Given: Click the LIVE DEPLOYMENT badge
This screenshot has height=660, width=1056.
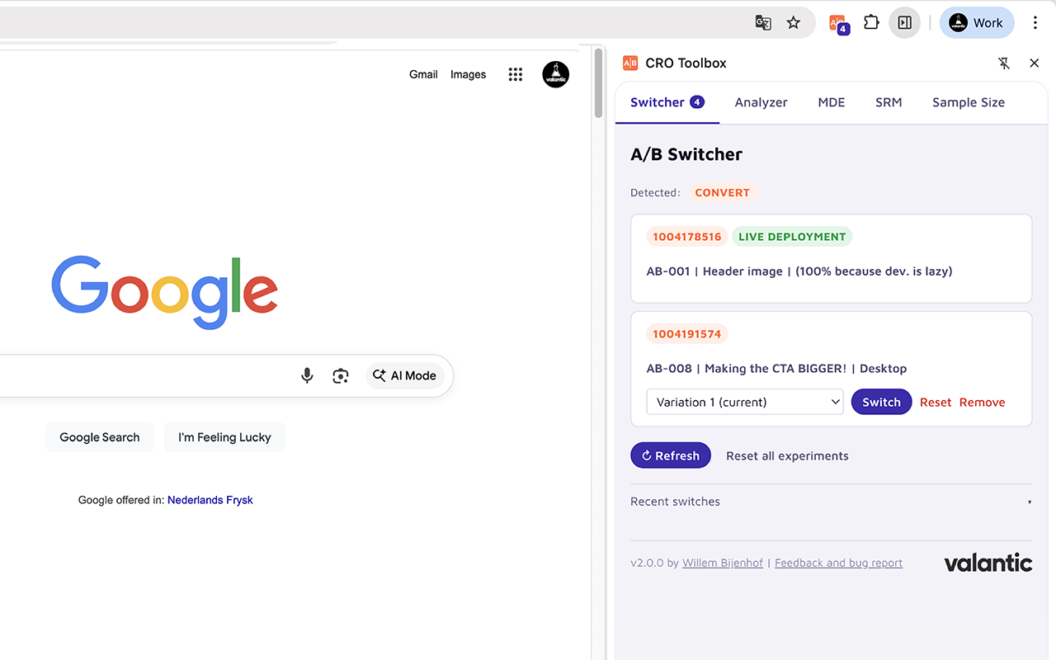Looking at the screenshot, I should pos(792,237).
